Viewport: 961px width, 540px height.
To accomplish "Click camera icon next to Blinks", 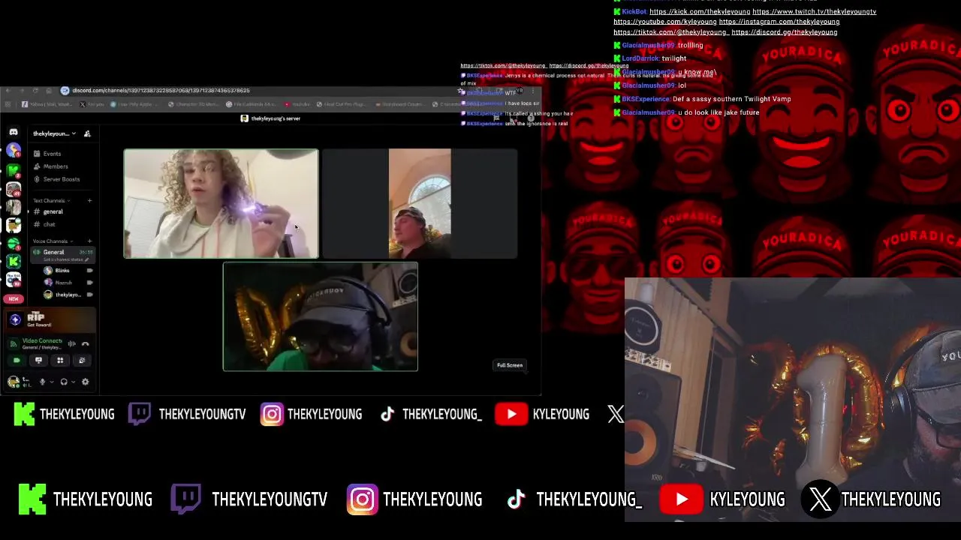I will (89, 271).
